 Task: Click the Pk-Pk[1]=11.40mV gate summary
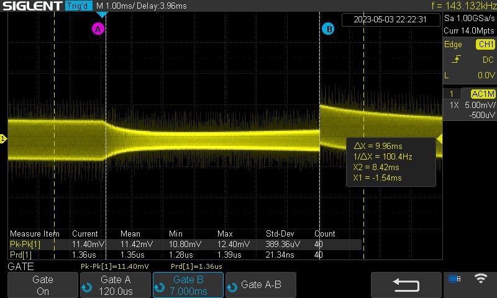click(115, 266)
